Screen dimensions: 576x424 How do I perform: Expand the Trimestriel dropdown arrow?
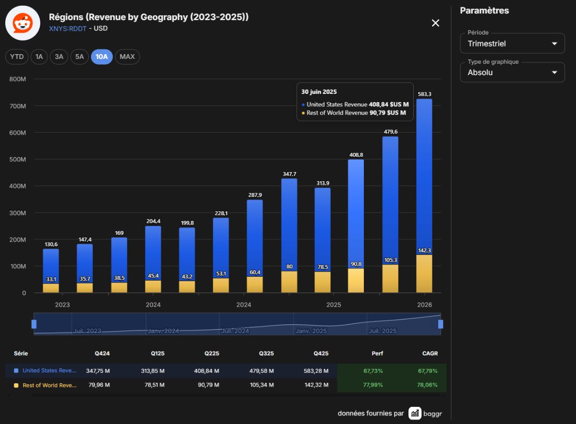[554, 44]
